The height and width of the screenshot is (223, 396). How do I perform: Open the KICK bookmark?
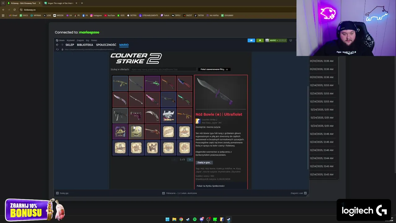[121, 15]
